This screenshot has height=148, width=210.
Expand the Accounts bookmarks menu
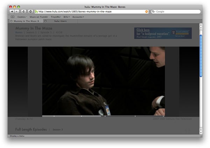tap(78, 17)
